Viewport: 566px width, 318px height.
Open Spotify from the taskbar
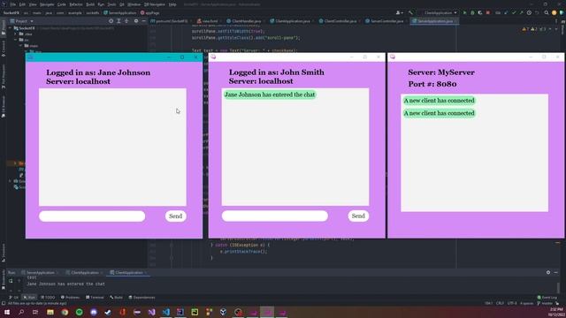point(79,312)
